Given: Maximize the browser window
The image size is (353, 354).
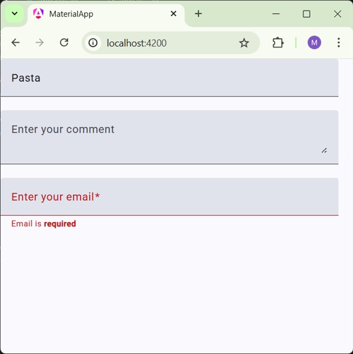Looking at the screenshot, I should click(307, 14).
